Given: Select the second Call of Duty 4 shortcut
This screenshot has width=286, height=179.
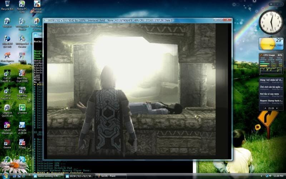Looking at the screenshot, I should (7, 93).
